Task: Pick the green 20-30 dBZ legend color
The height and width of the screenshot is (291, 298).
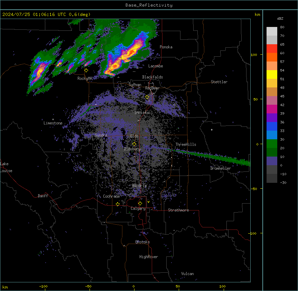Action: 272,144
